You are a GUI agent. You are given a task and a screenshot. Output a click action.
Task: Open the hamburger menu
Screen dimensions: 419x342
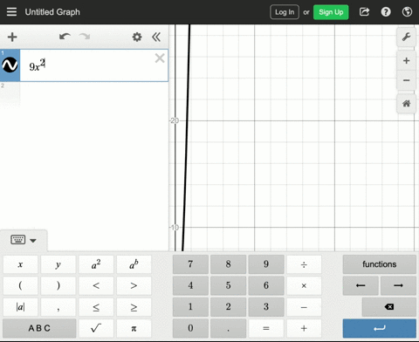click(x=11, y=12)
